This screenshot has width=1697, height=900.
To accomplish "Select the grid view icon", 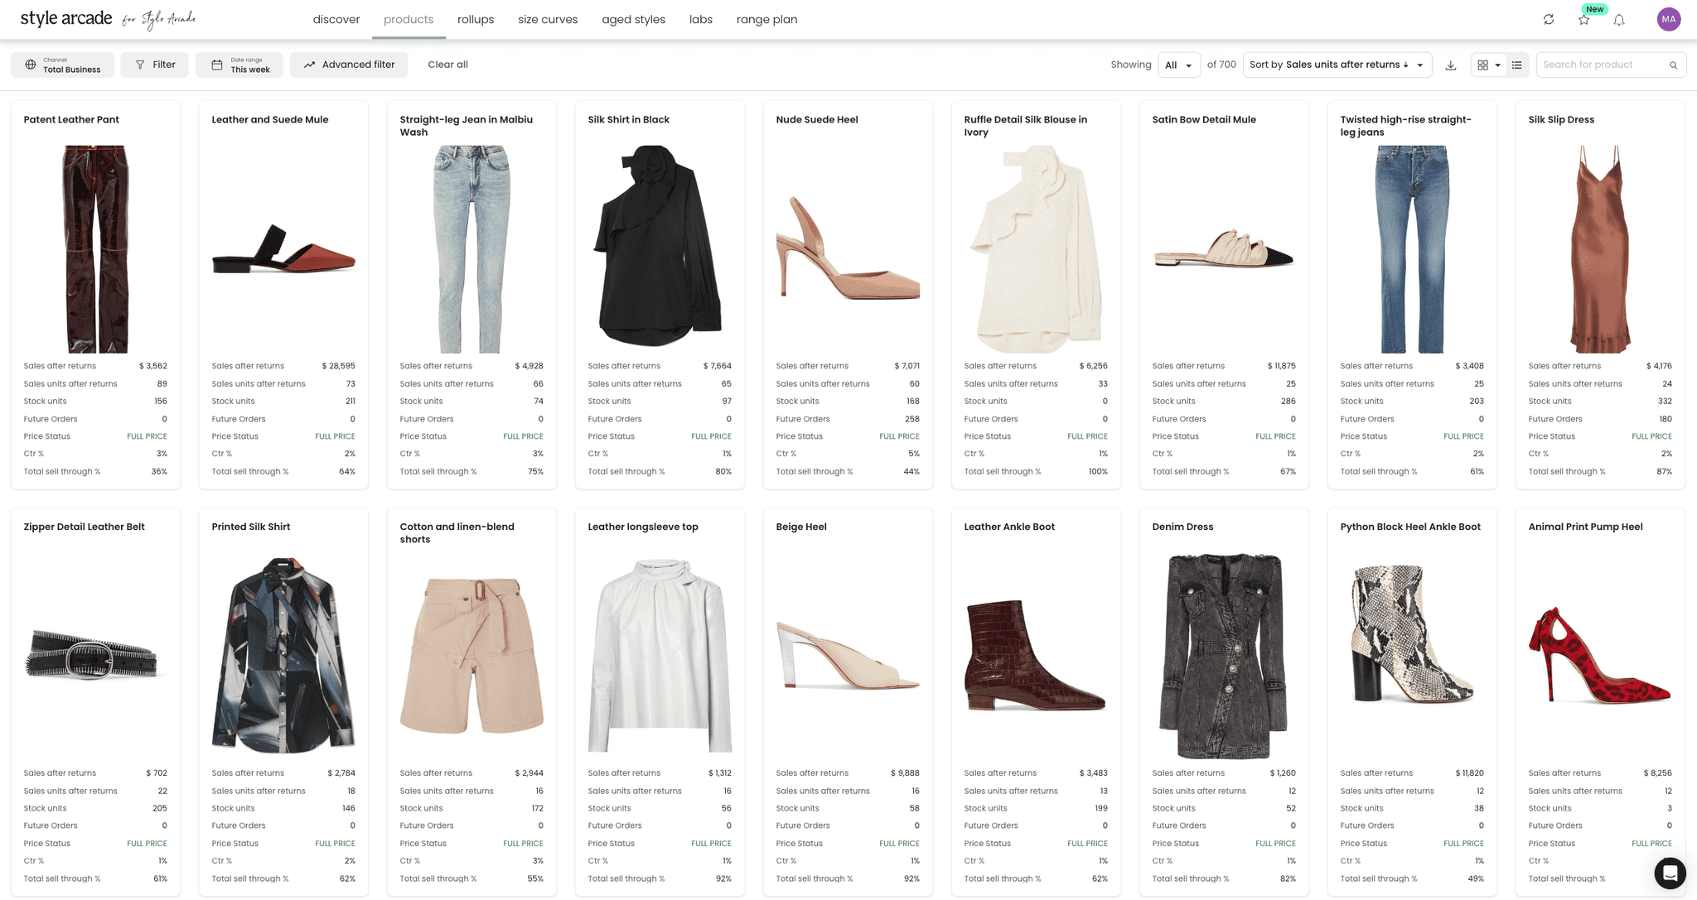I will click(1484, 65).
